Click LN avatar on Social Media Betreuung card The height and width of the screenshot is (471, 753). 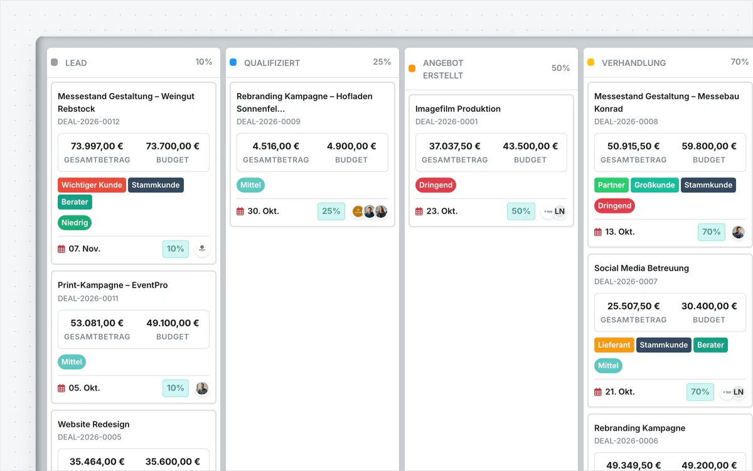click(739, 392)
